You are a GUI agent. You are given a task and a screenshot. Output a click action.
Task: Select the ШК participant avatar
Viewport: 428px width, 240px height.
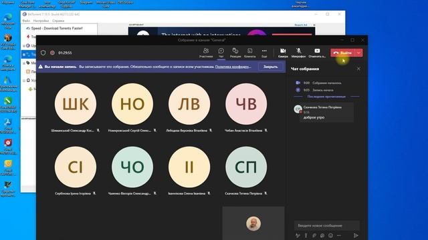pyautogui.click(x=76, y=104)
